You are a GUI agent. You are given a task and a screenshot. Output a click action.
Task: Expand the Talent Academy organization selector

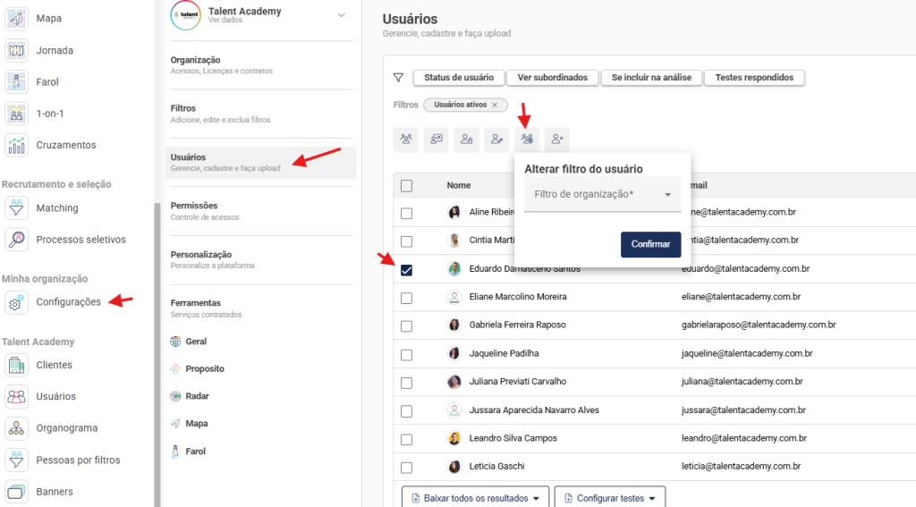coord(341,15)
